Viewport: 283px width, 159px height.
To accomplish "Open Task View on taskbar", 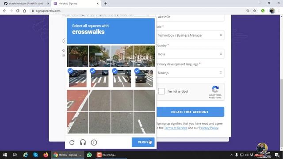I will pos(15,155).
